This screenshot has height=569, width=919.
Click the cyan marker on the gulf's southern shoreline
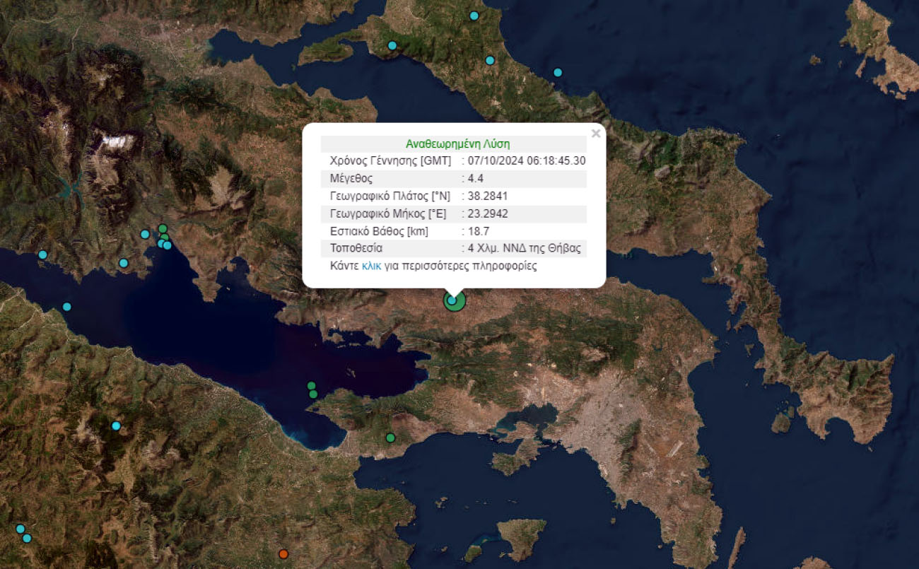coord(66,307)
